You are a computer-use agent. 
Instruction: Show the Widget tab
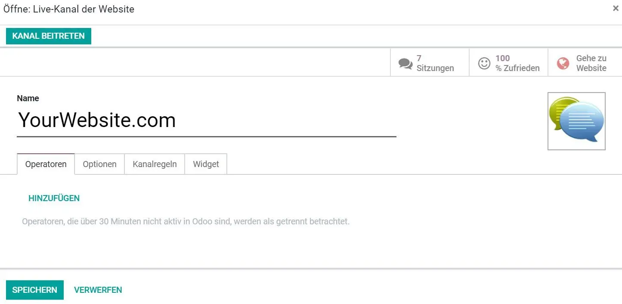click(x=206, y=164)
